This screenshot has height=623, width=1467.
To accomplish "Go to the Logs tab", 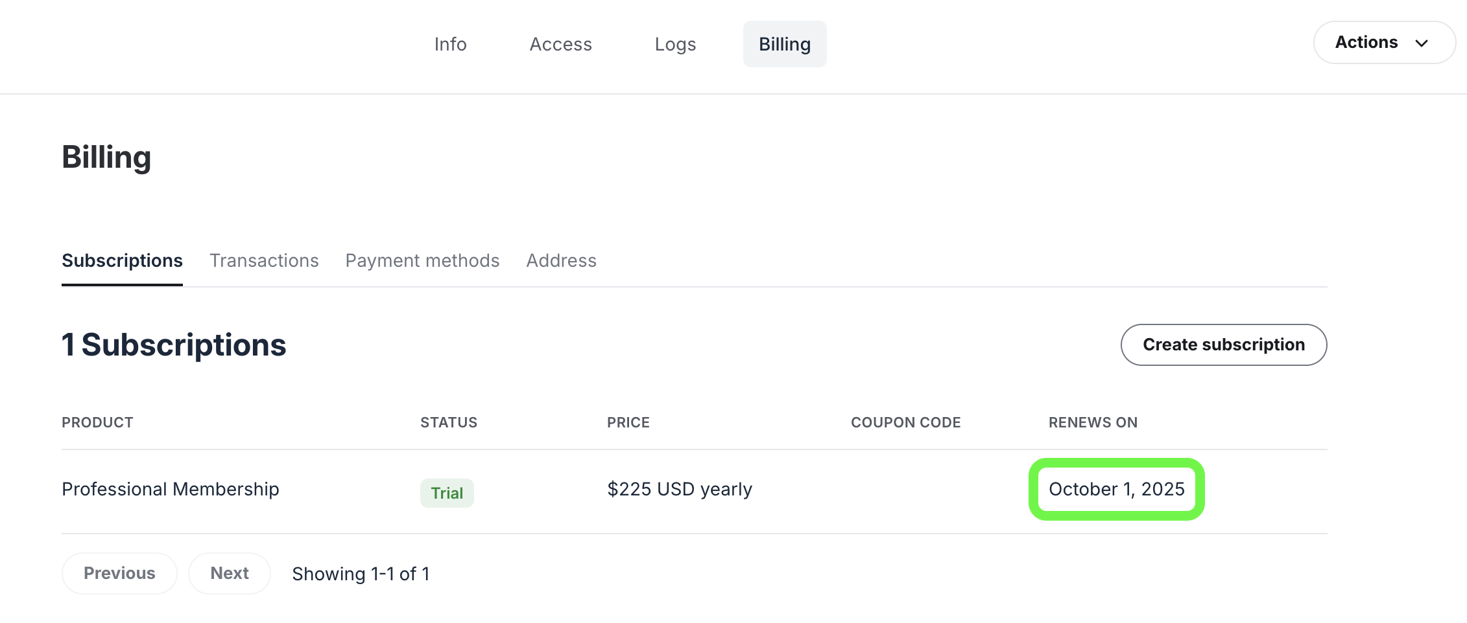I will (x=675, y=44).
